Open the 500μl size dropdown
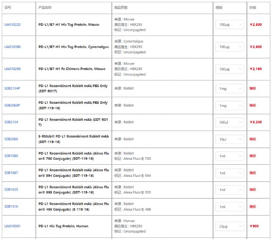 [230, 122]
